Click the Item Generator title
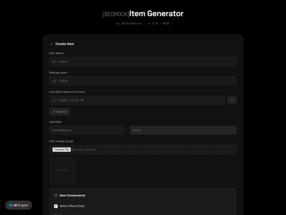Image resolution: width=286 pixels, height=215 pixels. [156, 13]
